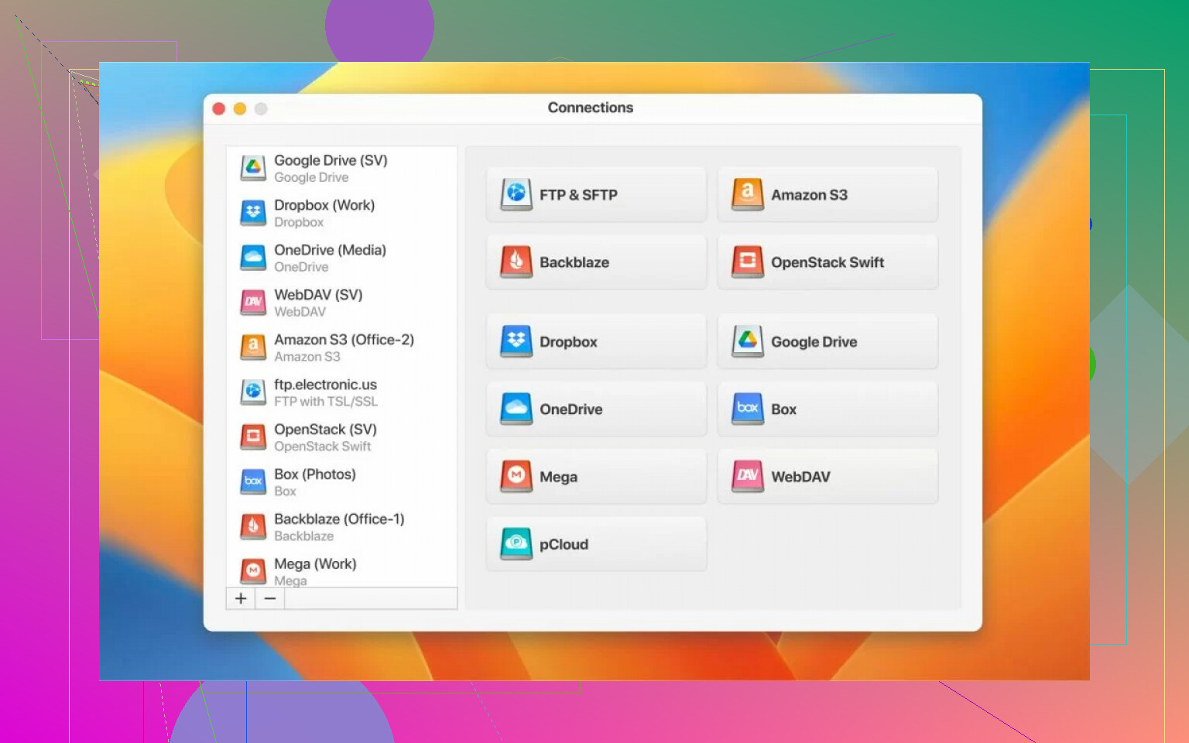Create a new Amazon S3 connection

coord(828,194)
